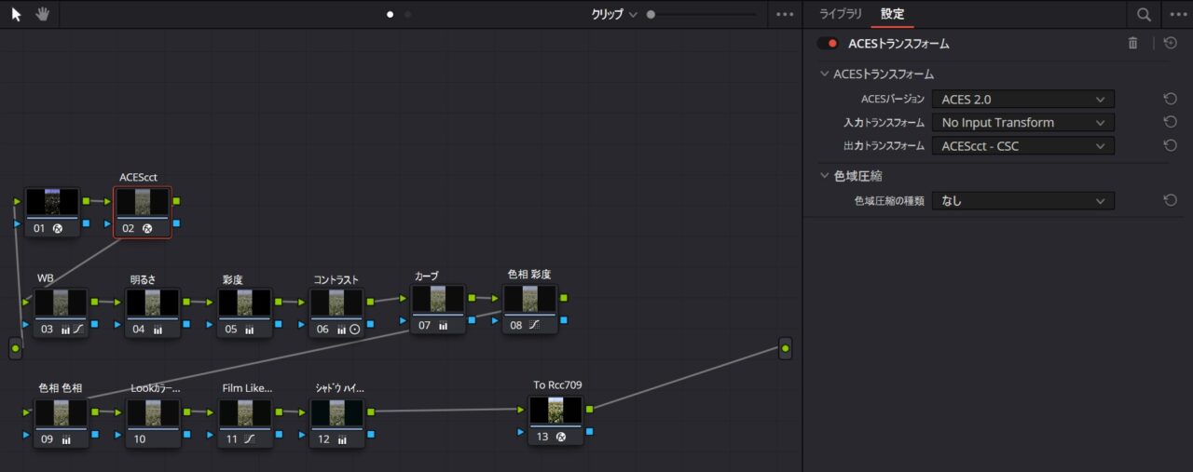
Task: Reset the ACES version parameter
Action: click(1170, 99)
